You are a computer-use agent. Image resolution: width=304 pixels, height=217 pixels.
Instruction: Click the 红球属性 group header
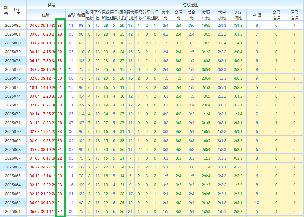tap(190, 5)
